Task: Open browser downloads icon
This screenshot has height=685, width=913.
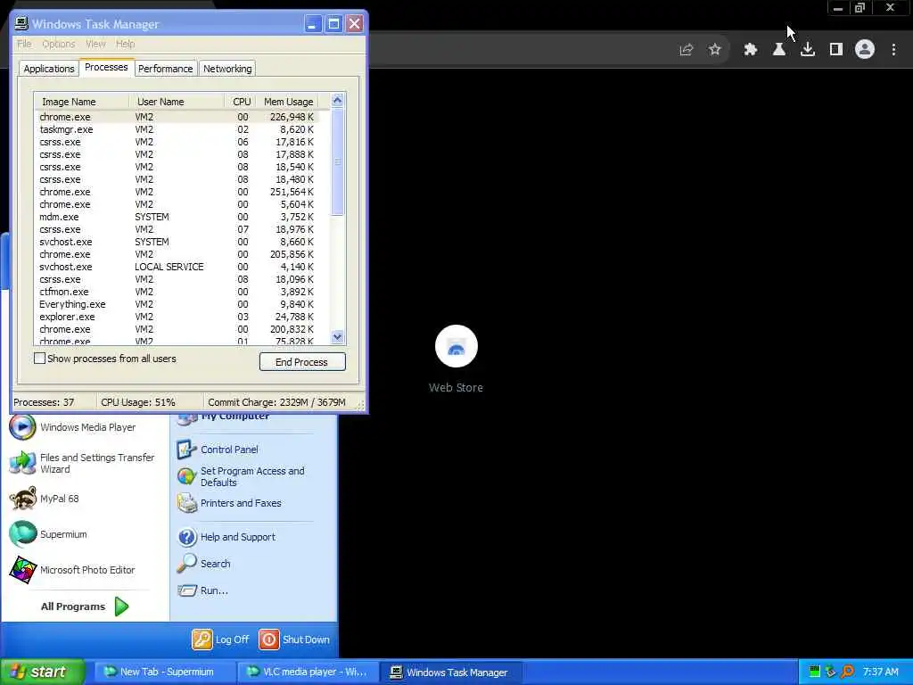Action: (x=808, y=50)
